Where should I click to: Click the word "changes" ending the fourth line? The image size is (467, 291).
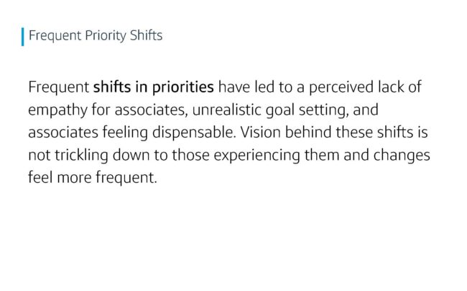click(x=402, y=156)
